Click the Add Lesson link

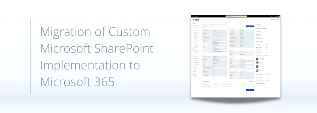click(267, 81)
